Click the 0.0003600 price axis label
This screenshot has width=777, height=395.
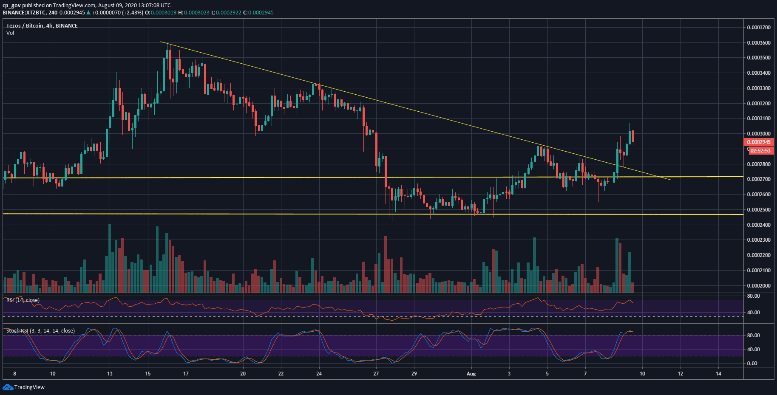[x=759, y=42]
